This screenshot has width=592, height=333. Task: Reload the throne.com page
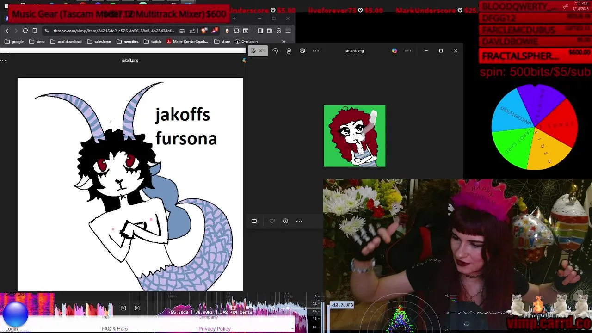point(25,31)
